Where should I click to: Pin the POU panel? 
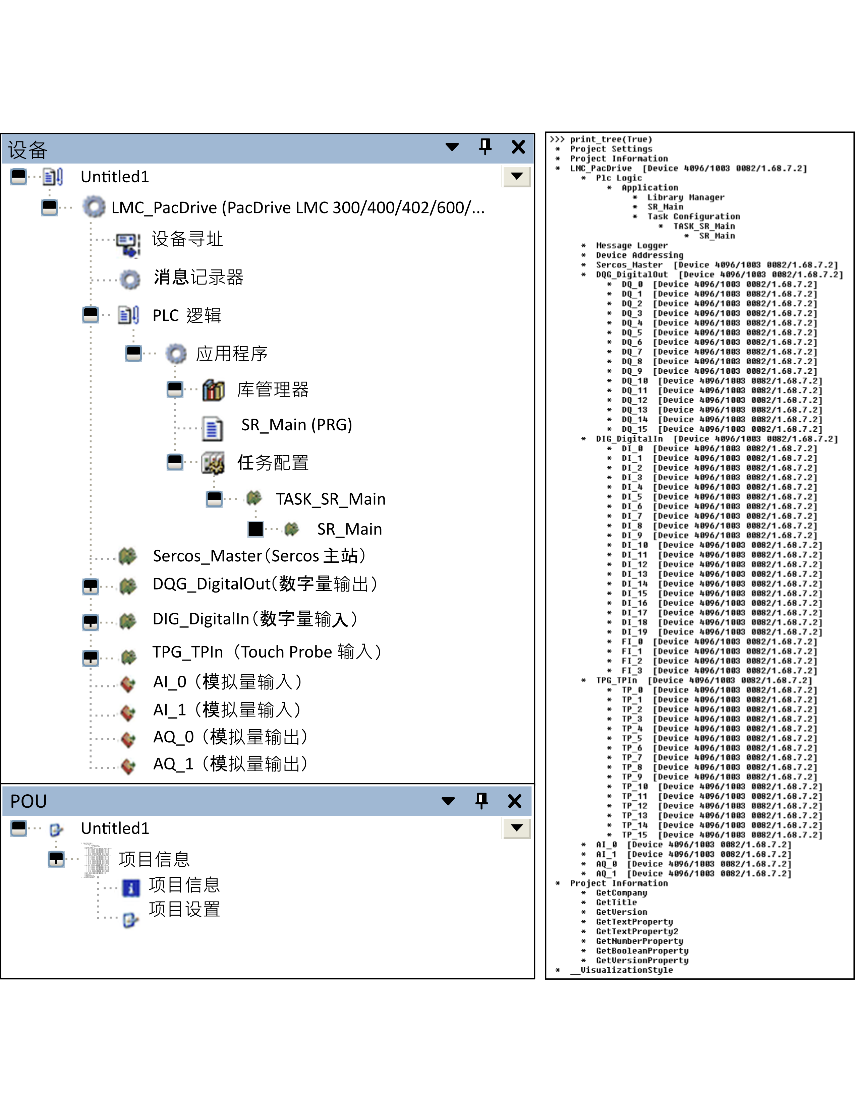pyautogui.click(x=482, y=801)
